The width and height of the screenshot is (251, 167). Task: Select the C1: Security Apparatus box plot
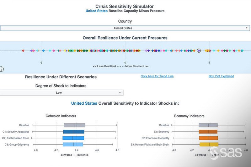pos(74,132)
